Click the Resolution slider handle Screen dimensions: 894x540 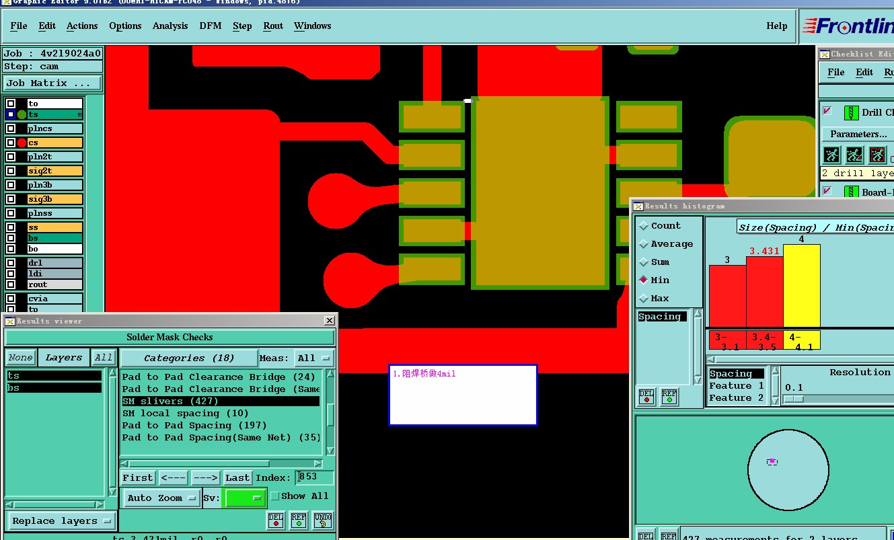tap(794, 399)
